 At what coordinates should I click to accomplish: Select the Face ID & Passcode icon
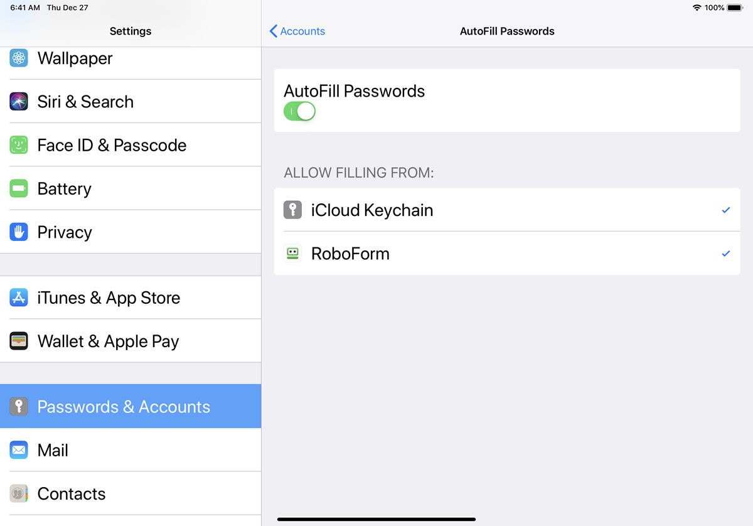click(19, 145)
